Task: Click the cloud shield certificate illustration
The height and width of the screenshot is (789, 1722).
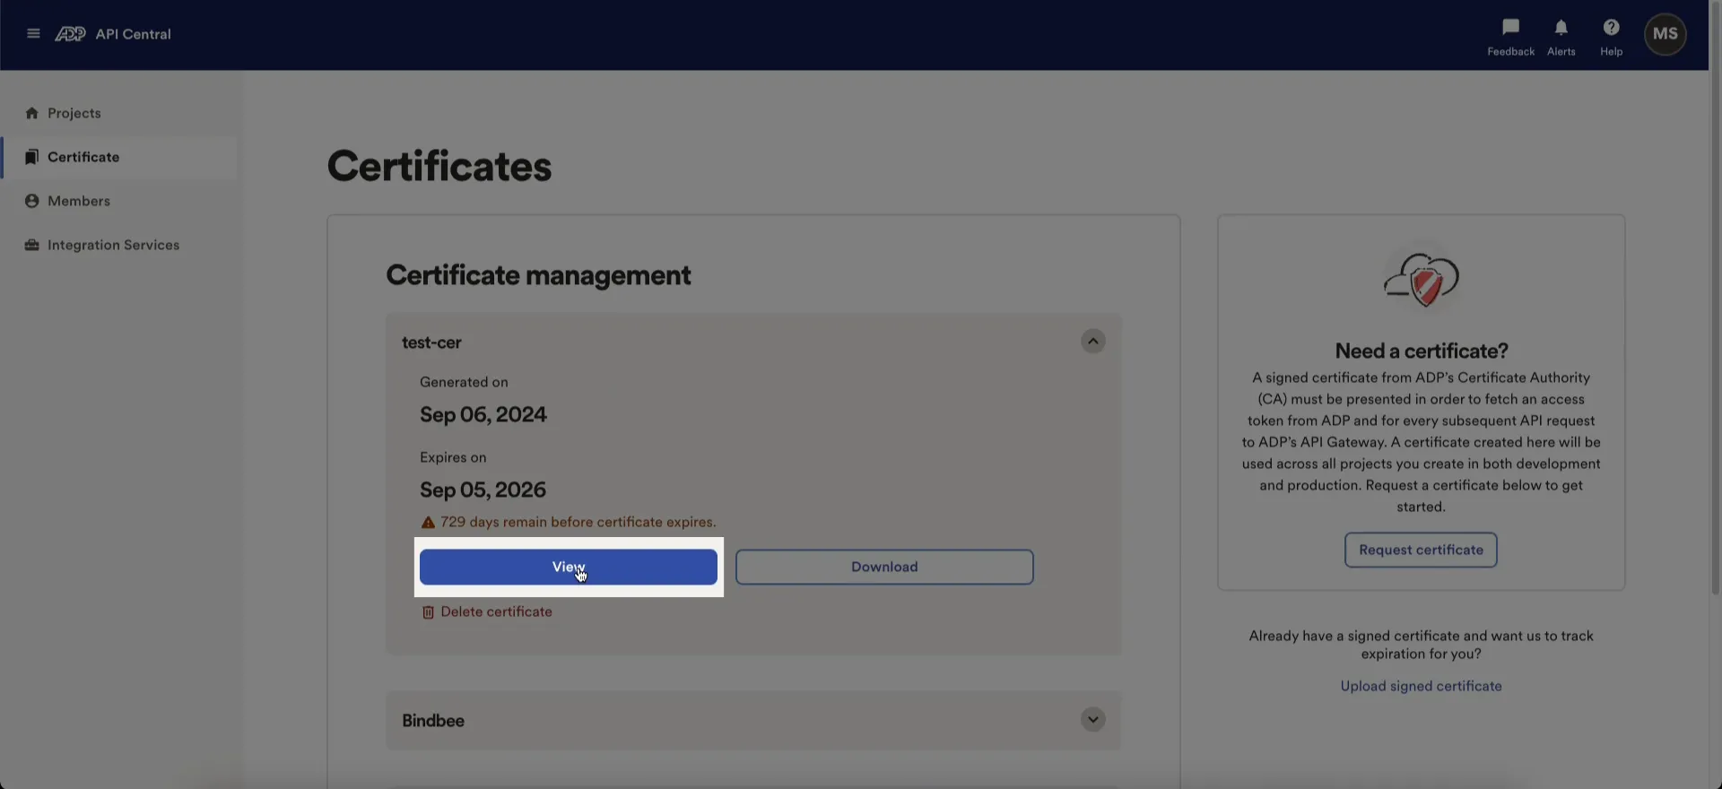Action: pos(1421,280)
